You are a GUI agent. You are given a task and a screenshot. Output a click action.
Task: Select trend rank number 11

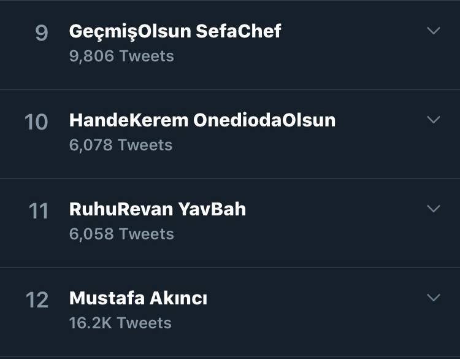coord(38,210)
